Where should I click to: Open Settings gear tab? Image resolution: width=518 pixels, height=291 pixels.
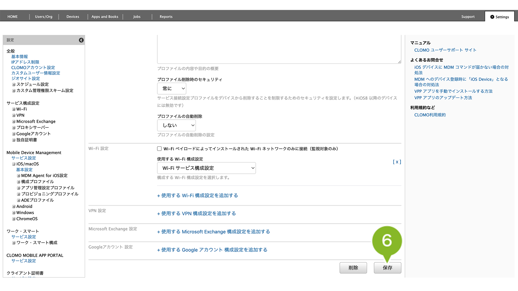pos(499,17)
